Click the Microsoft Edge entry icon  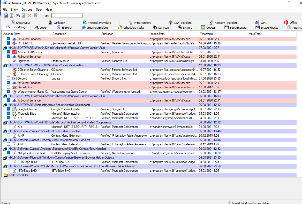pos(14,114)
